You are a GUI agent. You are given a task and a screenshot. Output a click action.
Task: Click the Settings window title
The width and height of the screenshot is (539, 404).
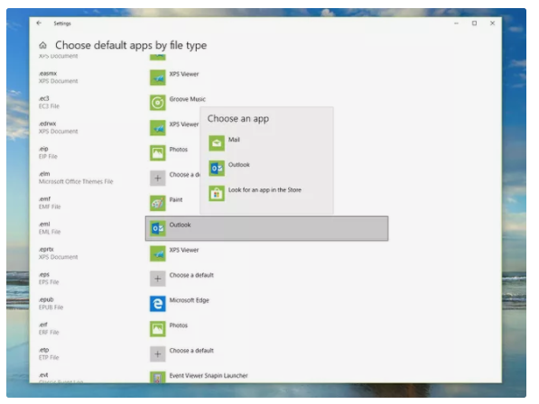coord(62,23)
